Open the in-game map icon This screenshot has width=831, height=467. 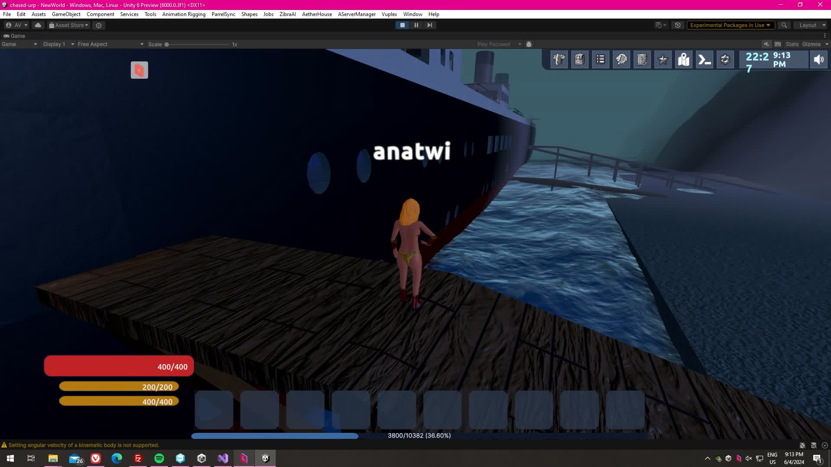point(683,60)
